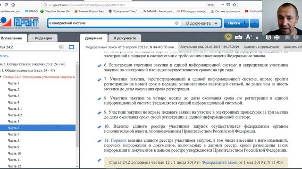Select Часть 1 in contents
This screenshot has width=302, height=169.
click(14, 83)
